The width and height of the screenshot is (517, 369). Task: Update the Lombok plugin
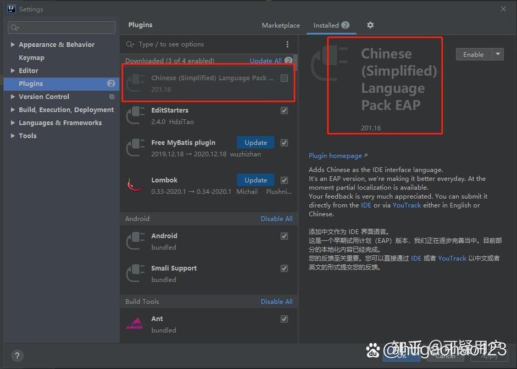[255, 180]
